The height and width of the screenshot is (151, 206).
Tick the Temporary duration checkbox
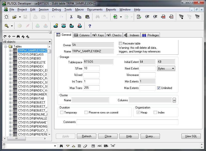point(62,112)
